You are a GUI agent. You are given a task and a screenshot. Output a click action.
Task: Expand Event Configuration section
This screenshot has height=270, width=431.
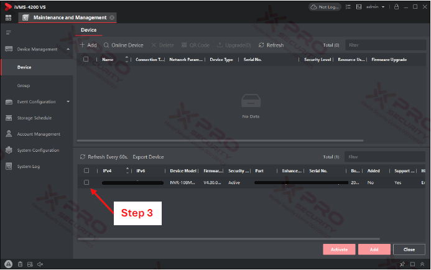(x=68, y=102)
